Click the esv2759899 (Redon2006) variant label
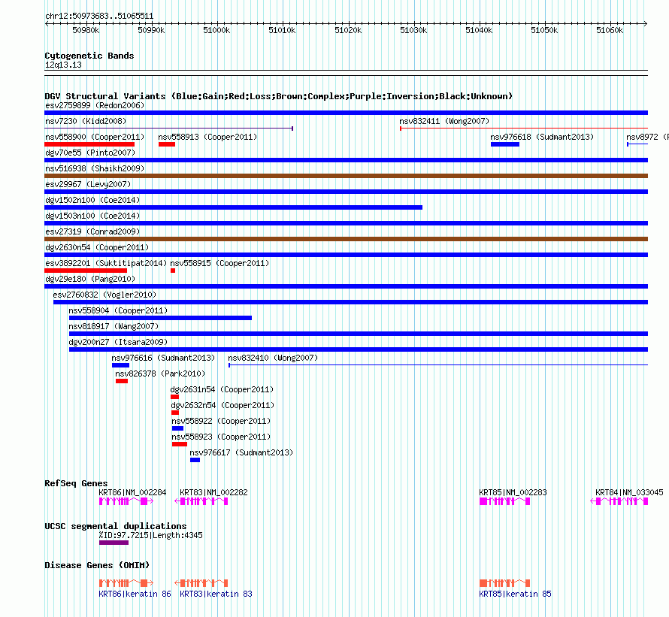This screenshot has width=669, height=617. click(x=95, y=105)
